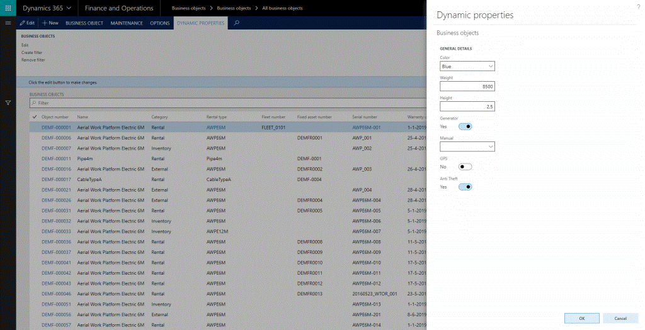This screenshot has width=645, height=330.
Task: Click fixed asset cell DEMF-0004
Action: (x=309, y=179)
